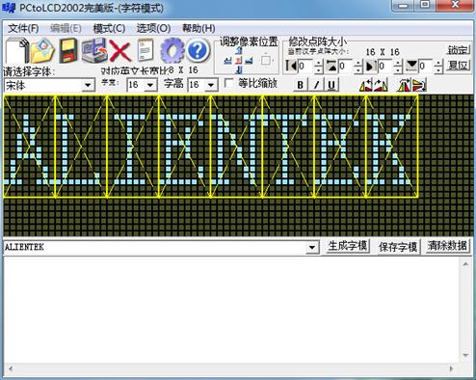Enable the 等比缩放 checkbox

pyautogui.click(x=228, y=83)
